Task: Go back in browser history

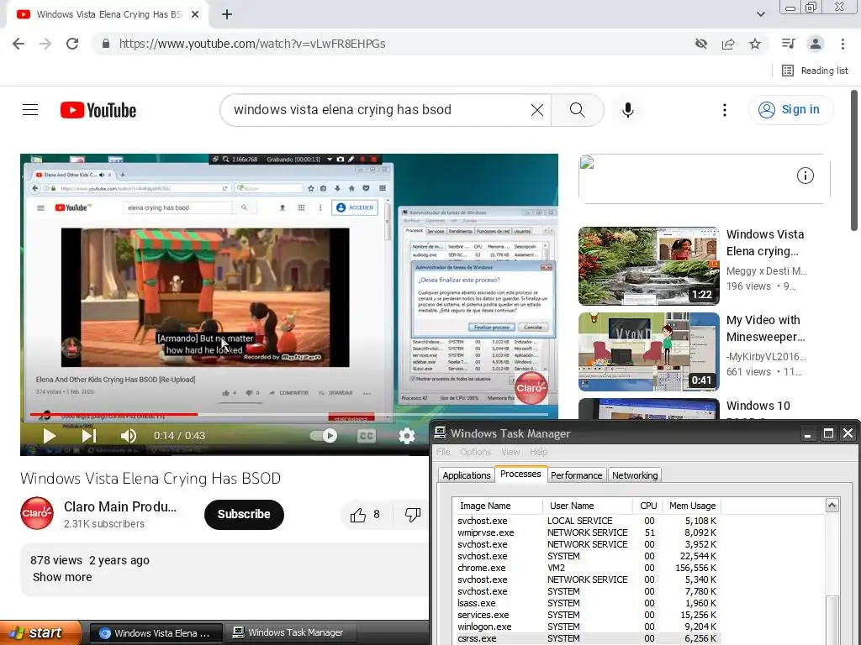Action: (18, 44)
